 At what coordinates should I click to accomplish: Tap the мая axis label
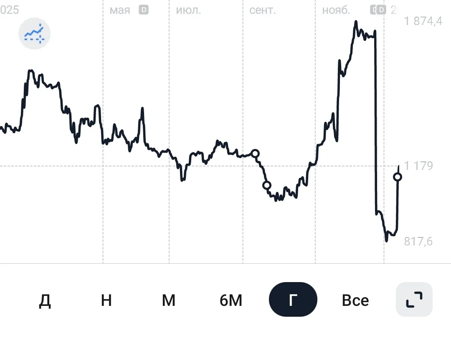click(x=120, y=10)
